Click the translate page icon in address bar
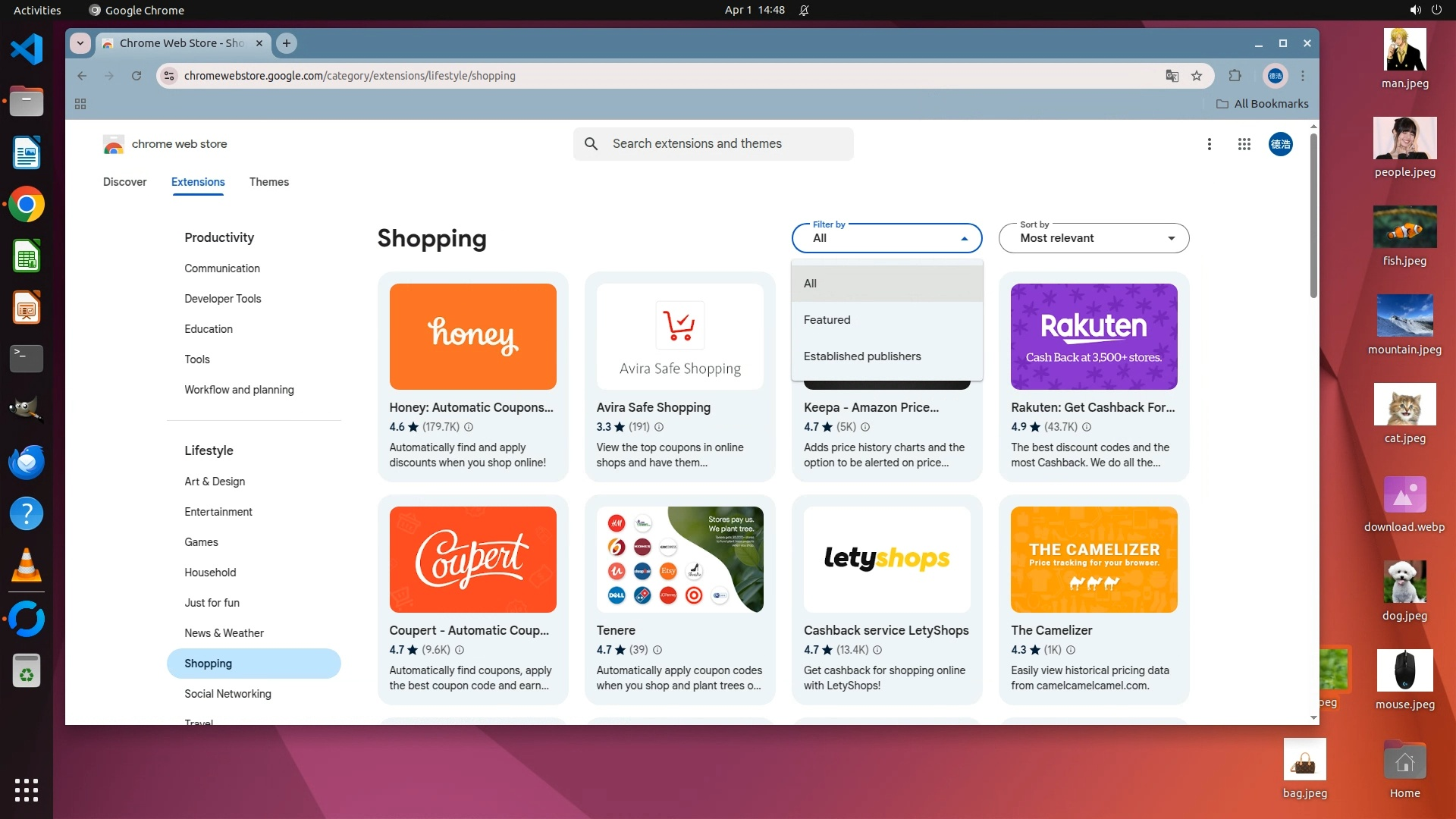Image resolution: width=1456 pixels, height=819 pixels. pos(1172,76)
